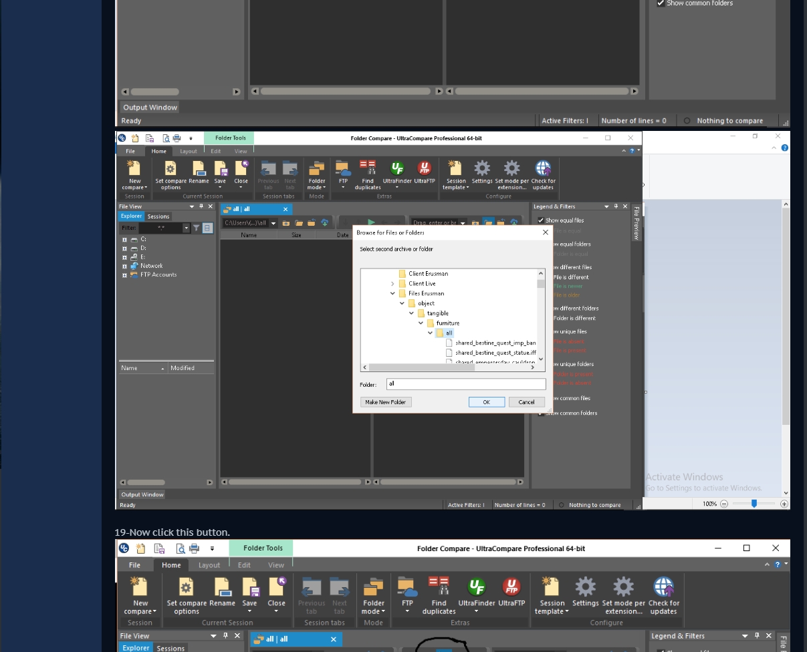Expand the Network node in File View
Screen dimensions: 807x652
click(x=124, y=266)
